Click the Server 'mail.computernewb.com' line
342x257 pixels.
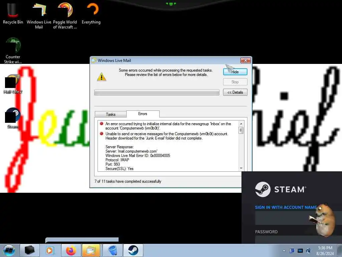[x=131, y=151]
